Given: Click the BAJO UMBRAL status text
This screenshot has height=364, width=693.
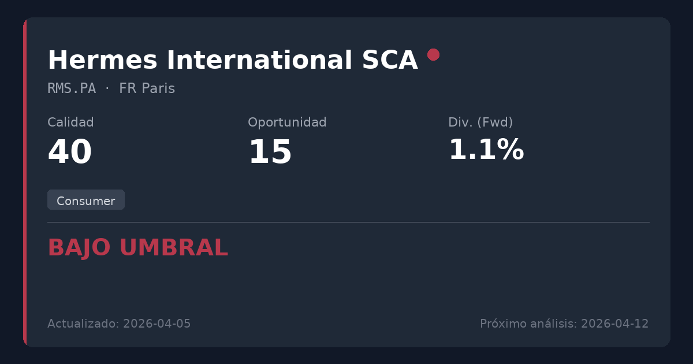Looking at the screenshot, I should click(x=137, y=248).
